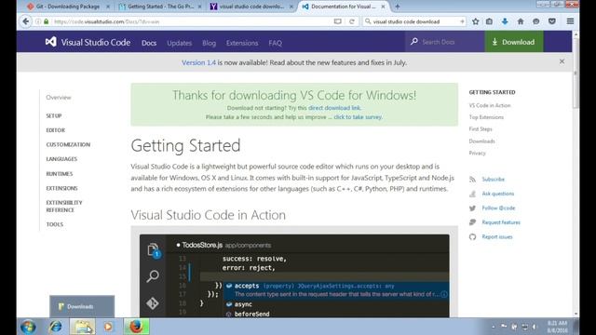Jump to the Privacy section link
The height and width of the screenshot is (335, 596).
tap(477, 153)
